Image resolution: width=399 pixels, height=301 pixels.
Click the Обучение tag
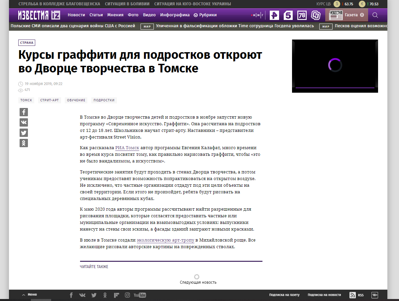pos(76,100)
